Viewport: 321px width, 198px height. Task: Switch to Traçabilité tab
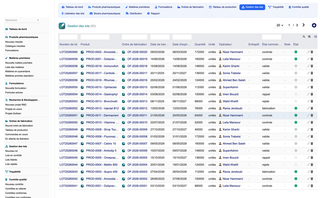point(276,7)
